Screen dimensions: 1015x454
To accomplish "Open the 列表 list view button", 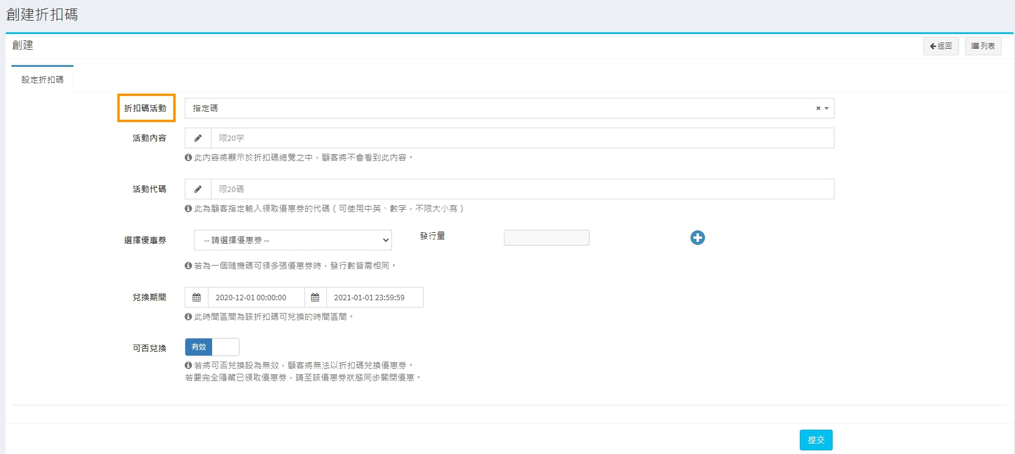I will coord(983,46).
